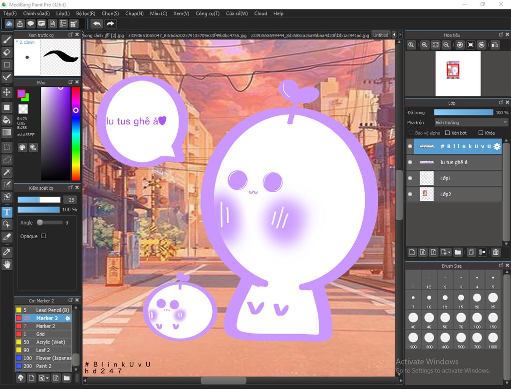
Task: Duplicate the current layer
Action: point(471,252)
